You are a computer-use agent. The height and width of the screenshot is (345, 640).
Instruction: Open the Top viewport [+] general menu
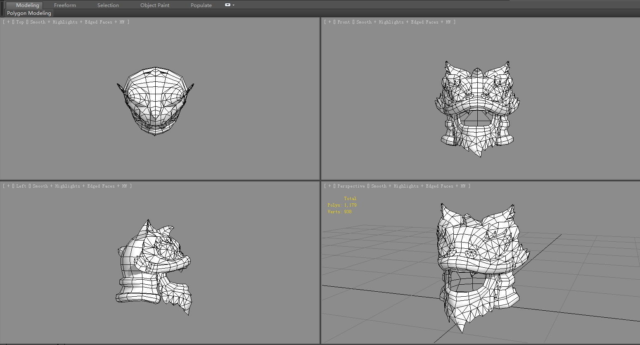click(8, 22)
